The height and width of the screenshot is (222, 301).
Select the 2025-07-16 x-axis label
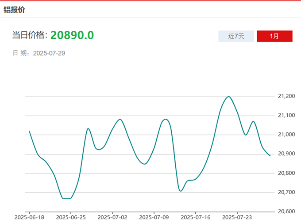(195, 217)
